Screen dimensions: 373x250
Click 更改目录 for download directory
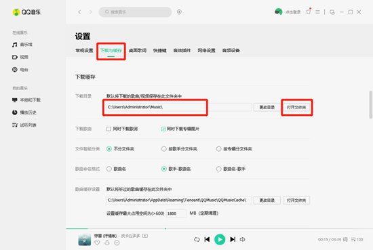click(267, 107)
